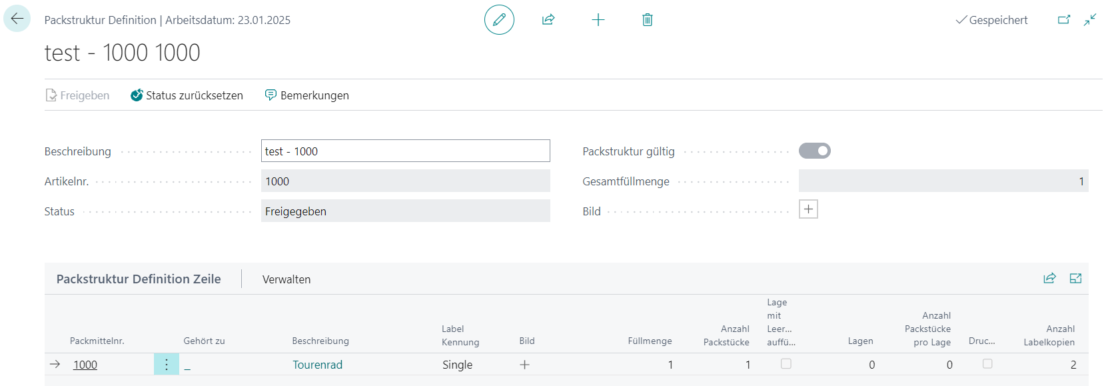
Task: Open row options three-dot menu
Action: (167, 365)
